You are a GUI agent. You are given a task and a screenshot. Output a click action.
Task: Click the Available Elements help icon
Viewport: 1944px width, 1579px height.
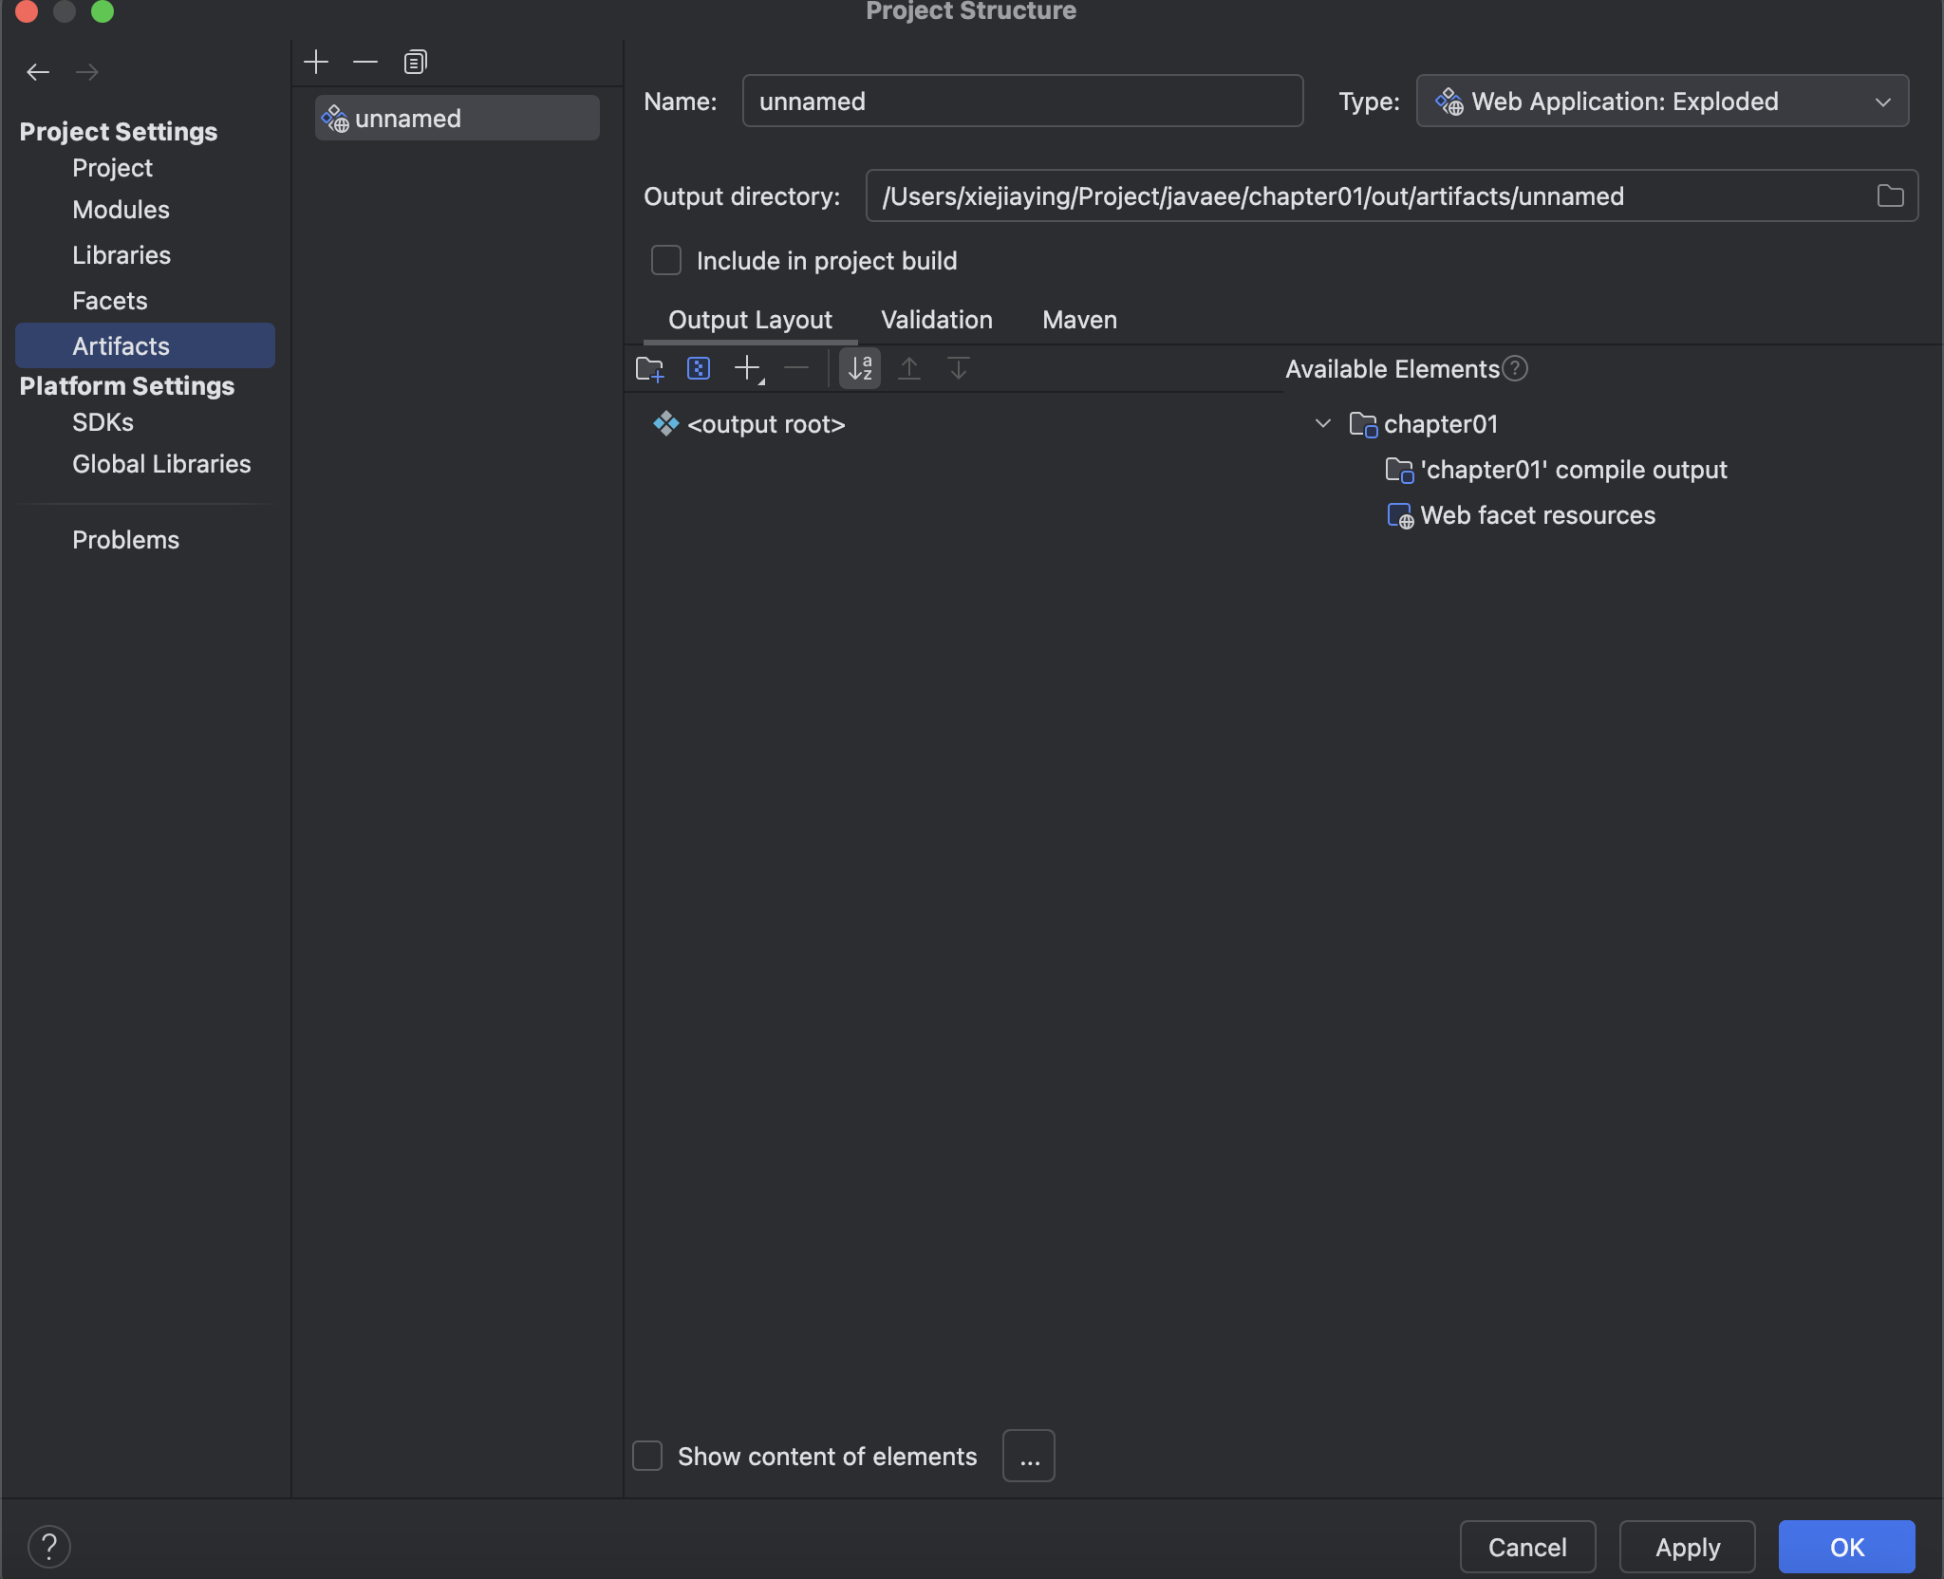1516,368
